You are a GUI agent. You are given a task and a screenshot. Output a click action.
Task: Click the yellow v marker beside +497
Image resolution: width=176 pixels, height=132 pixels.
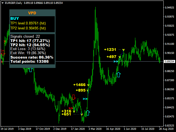[120, 57]
